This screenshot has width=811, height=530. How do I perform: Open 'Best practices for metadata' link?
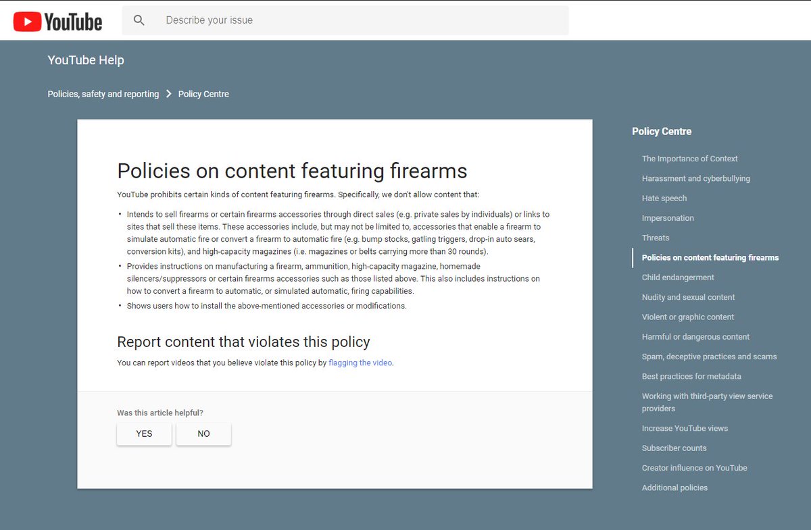(x=691, y=376)
